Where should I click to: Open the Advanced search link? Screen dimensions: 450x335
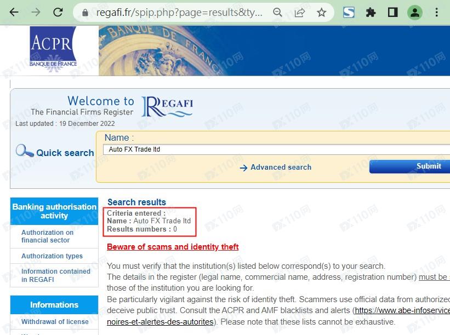[x=281, y=168]
